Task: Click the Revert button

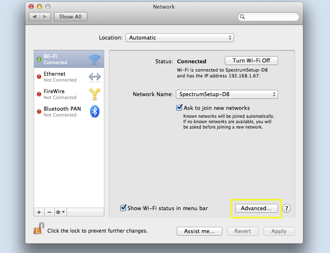Action: point(243,231)
